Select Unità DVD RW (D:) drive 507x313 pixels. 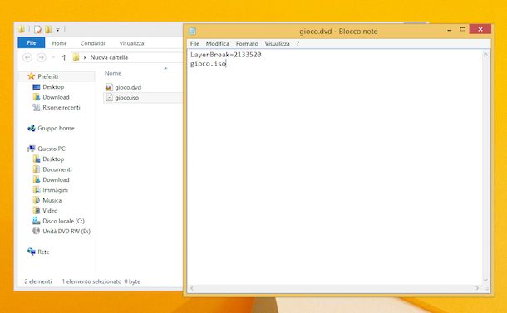(66, 232)
